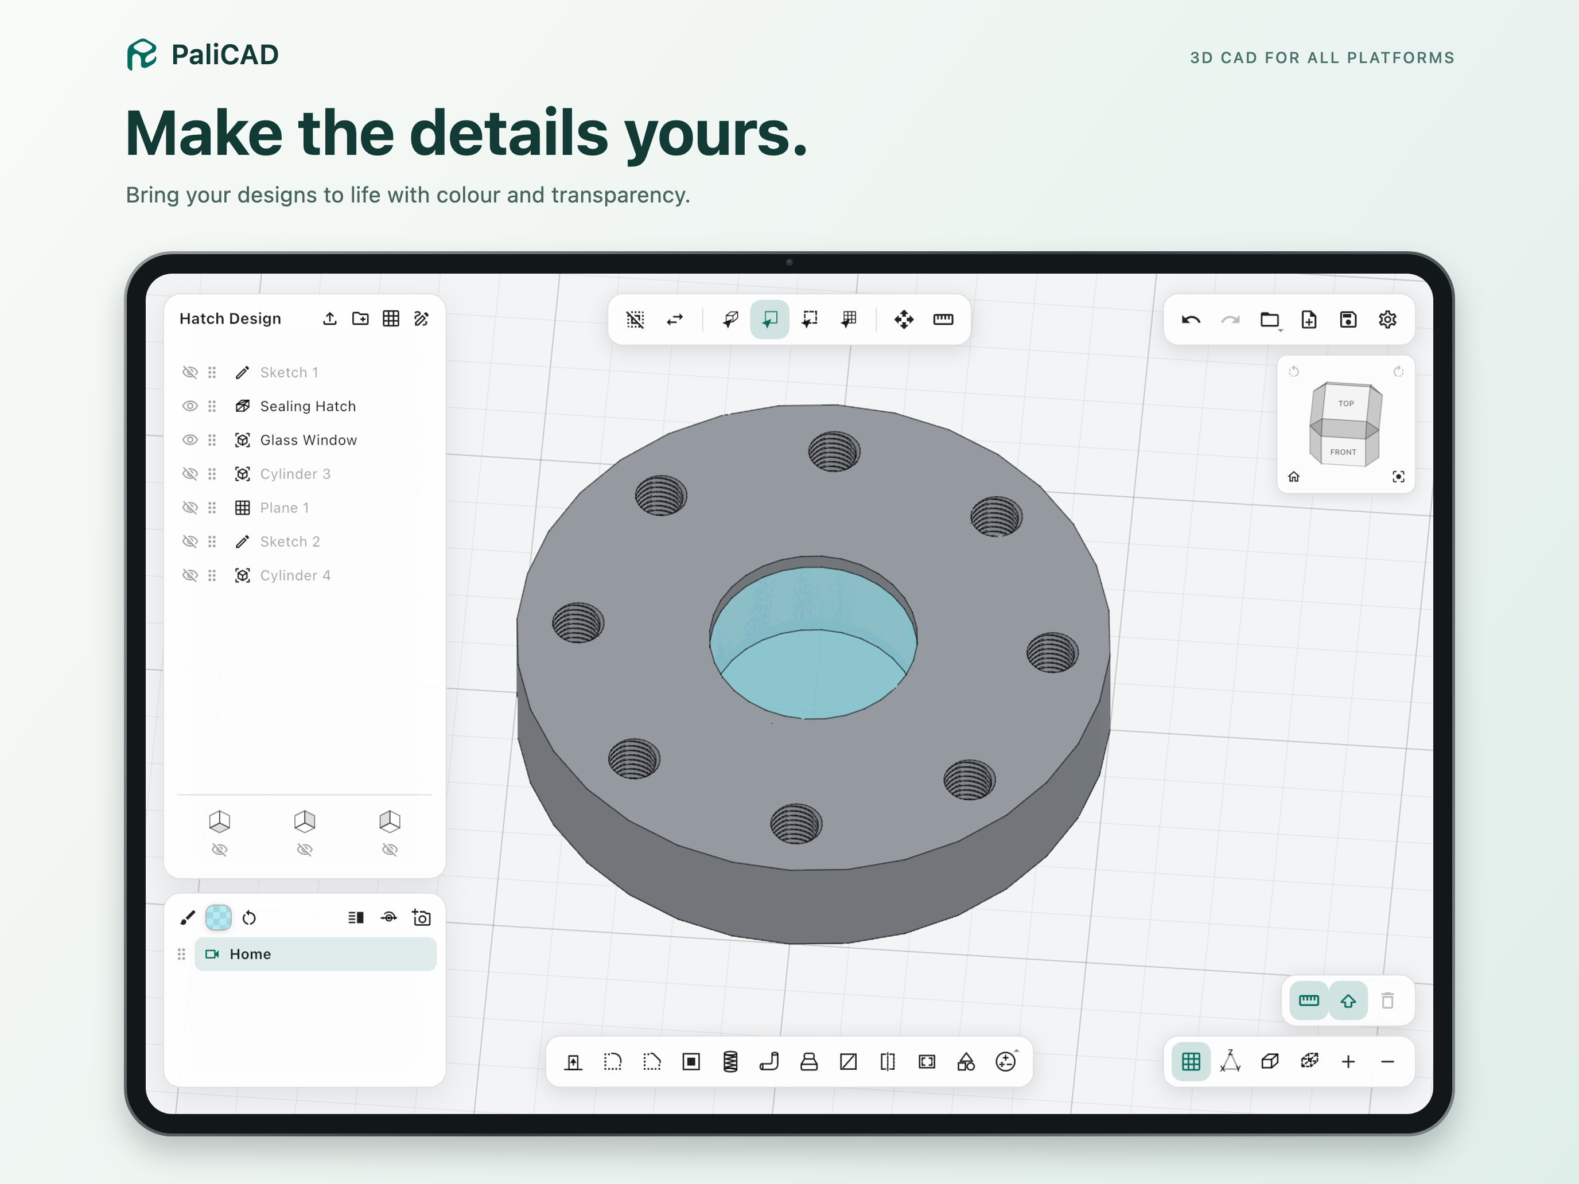Click the redo arrow
Viewport: 1579px width, 1184px height.
click(1230, 320)
